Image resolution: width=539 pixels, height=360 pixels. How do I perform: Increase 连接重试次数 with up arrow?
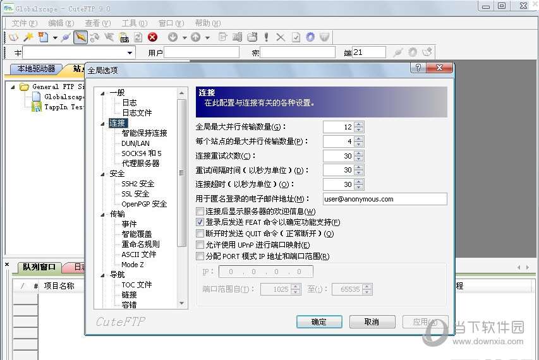point(358,153)
